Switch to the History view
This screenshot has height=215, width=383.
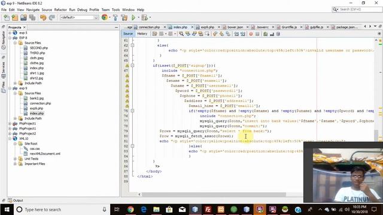(142, 33)
